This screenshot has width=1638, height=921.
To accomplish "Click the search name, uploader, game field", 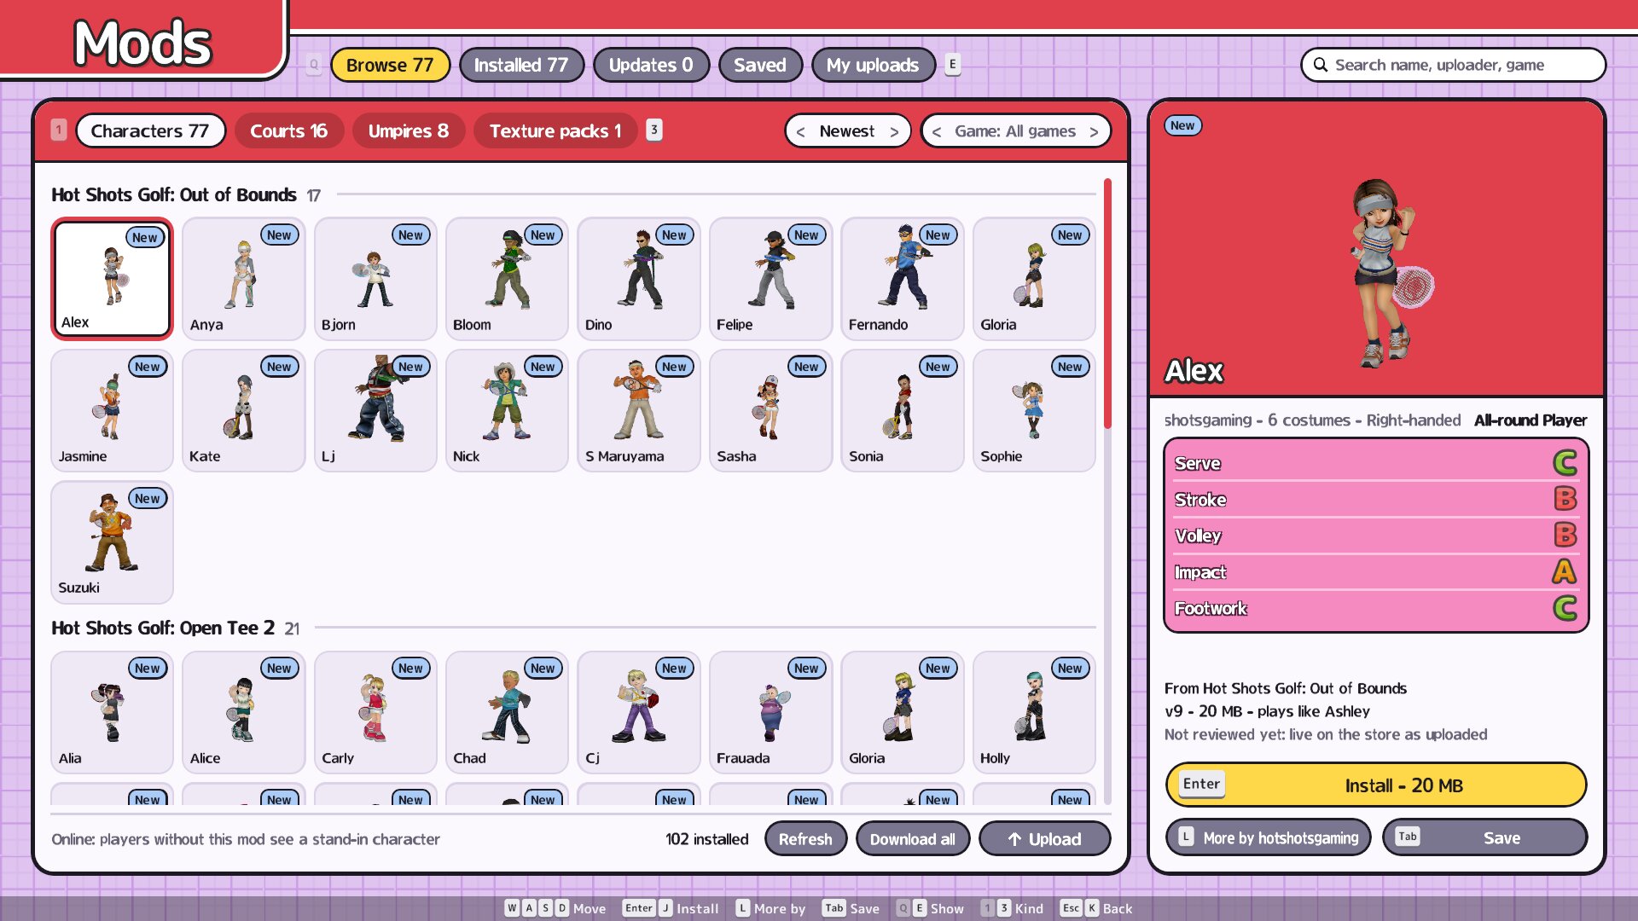I will (x=1453, y=65).
